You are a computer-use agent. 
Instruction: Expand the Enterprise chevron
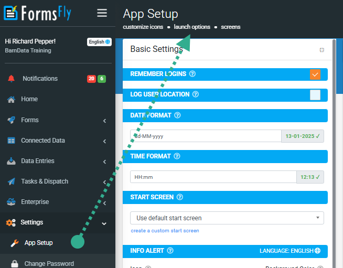click(104, 203)
